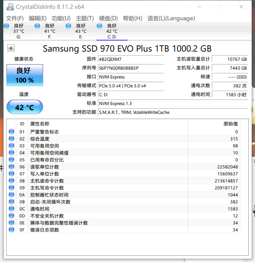Click the status dot for attribute 0D
Viewport: 255px width, 262px height.
pos(11,216)
